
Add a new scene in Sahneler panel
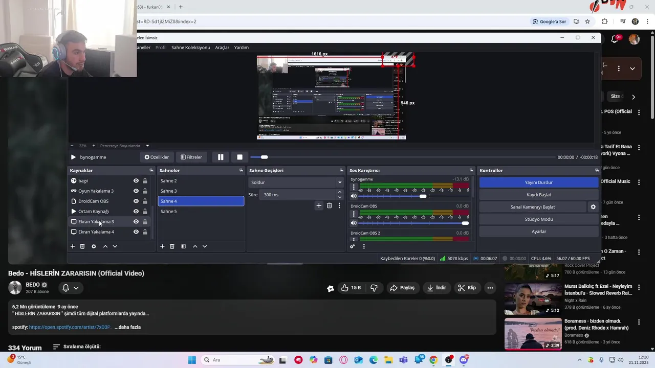click(x=162, y=246)
